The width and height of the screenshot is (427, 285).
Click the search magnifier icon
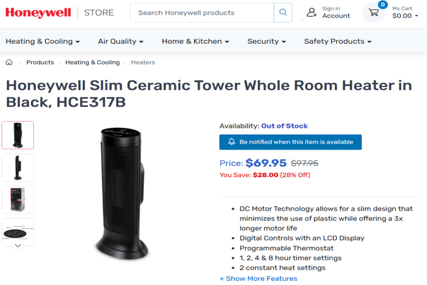pyautogui.click(x=283, y=13)
